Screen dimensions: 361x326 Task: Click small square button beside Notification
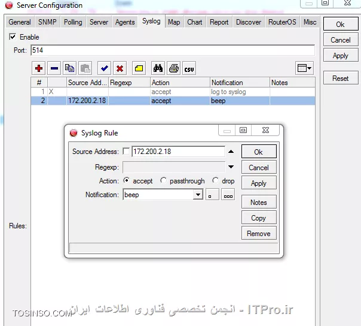(x=212, y=194)
